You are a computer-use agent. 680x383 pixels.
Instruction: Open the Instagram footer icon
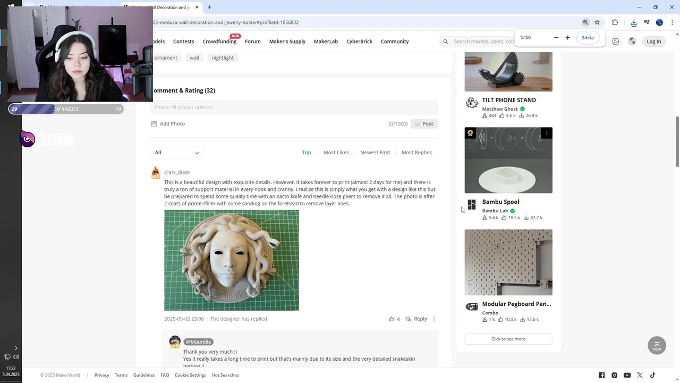pos(615,376)
